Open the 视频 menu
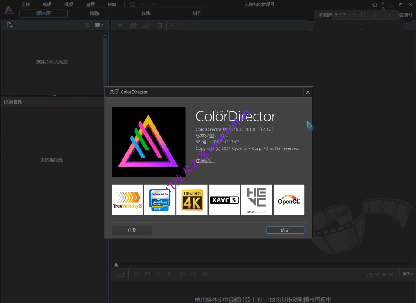416x303 pixels. click(x=69, y=4)
